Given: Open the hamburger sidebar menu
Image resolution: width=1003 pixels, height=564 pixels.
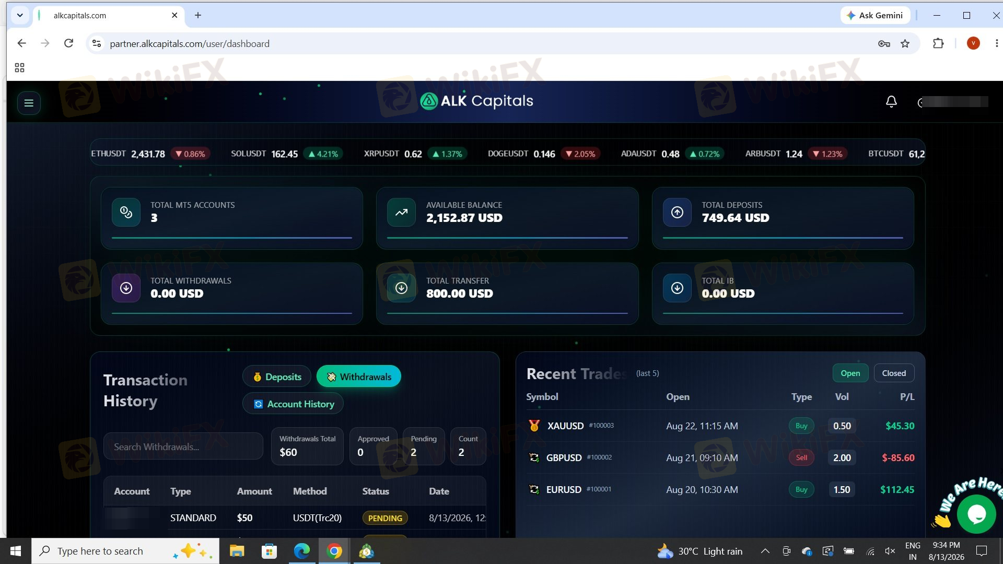Looking at the screenshot, I should coord(29,103).
